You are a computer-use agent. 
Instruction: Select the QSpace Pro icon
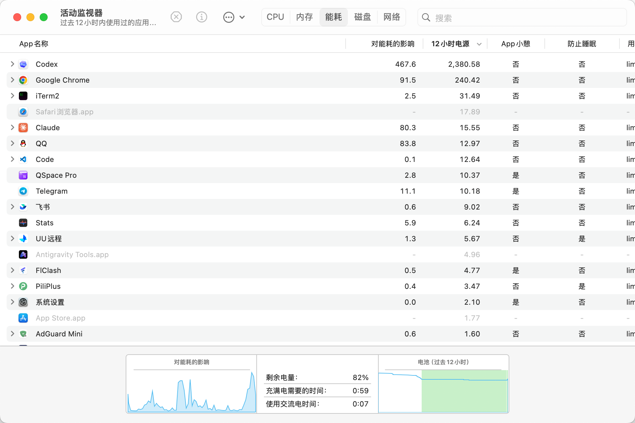tap(23, 175)
